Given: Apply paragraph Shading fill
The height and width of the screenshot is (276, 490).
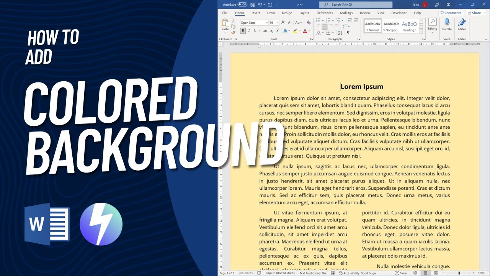Looking at the screenshot, I should 319,33.
